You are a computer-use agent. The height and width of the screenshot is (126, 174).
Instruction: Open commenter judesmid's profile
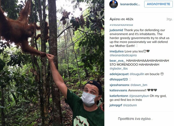pos(116,30)
